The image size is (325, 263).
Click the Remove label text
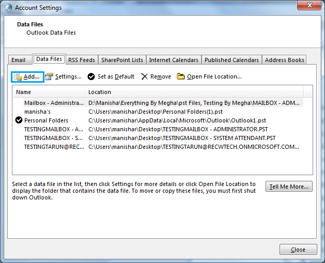[161, 76]
